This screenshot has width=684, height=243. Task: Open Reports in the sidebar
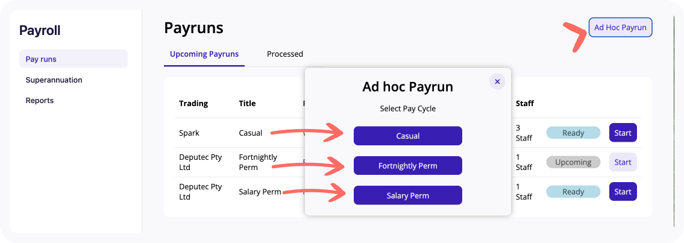pos(40,100)
